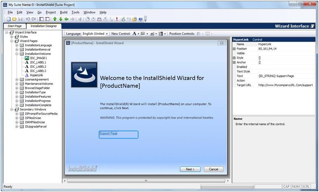Expand the Style property row
Image resolution: width=319 pixels, height=192 pixels.
click(234, 58)
